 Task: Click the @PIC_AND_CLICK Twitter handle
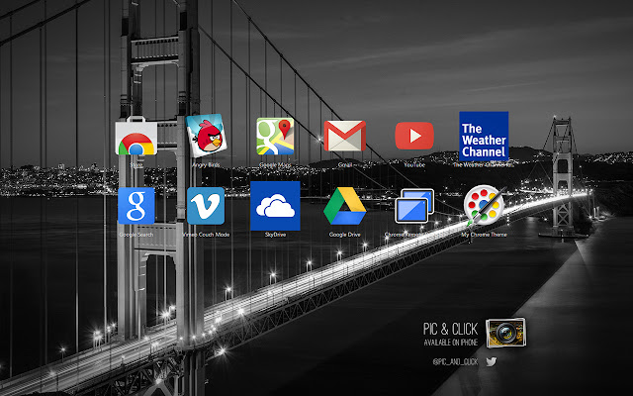point(455,362)
